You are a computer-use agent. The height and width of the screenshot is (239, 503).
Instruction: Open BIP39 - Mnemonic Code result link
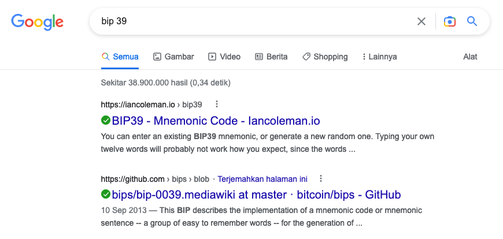216,121
